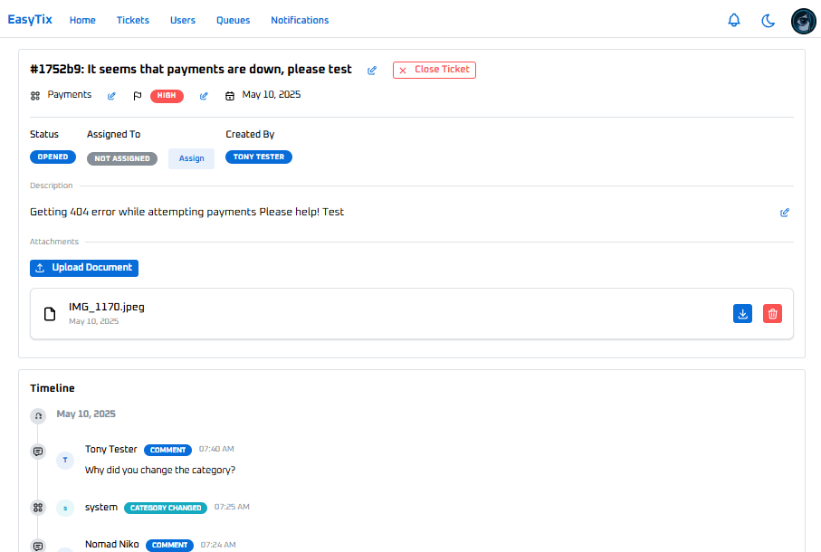This screenshot has width=821, height=552.
Task: Go to the Home page
Action: (82, 20)
